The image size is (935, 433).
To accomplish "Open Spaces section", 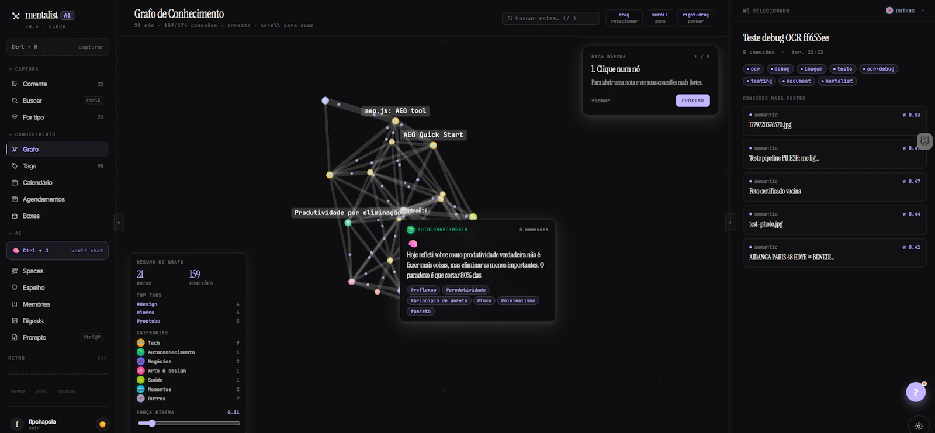I will [x=57, y=271].
